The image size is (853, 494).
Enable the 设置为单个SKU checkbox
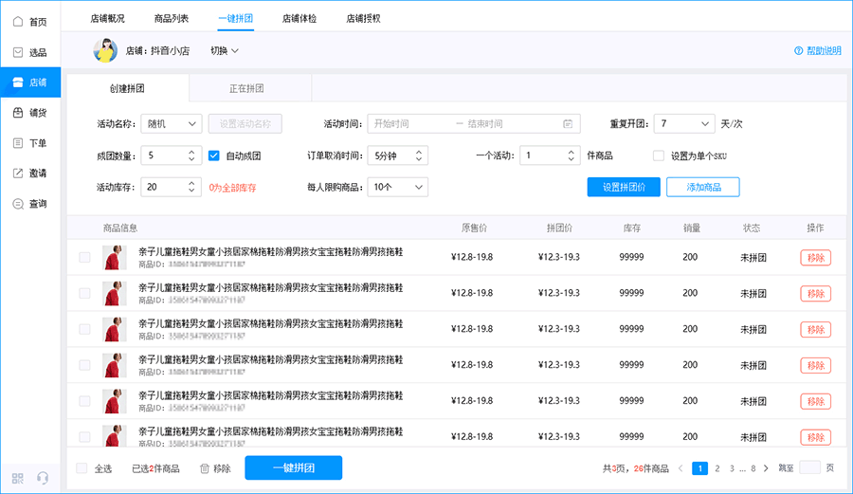[659, 156]
